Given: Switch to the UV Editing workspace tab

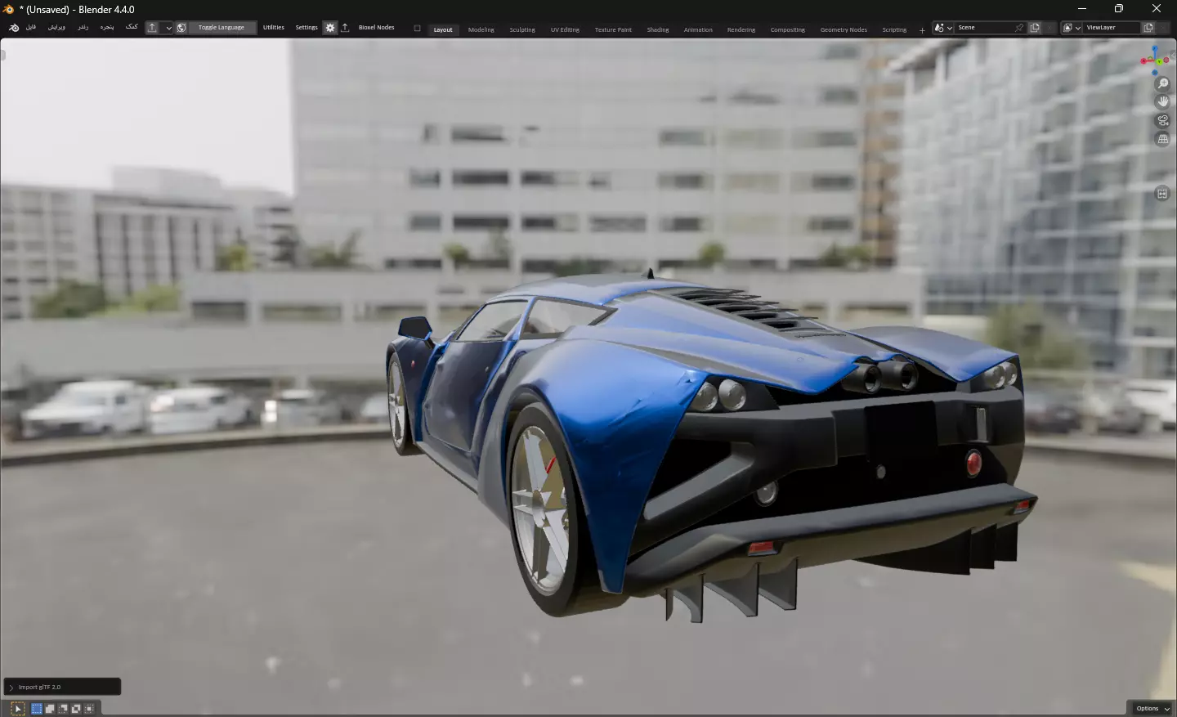Looking at the screenshot, I should tap(565, 29).
